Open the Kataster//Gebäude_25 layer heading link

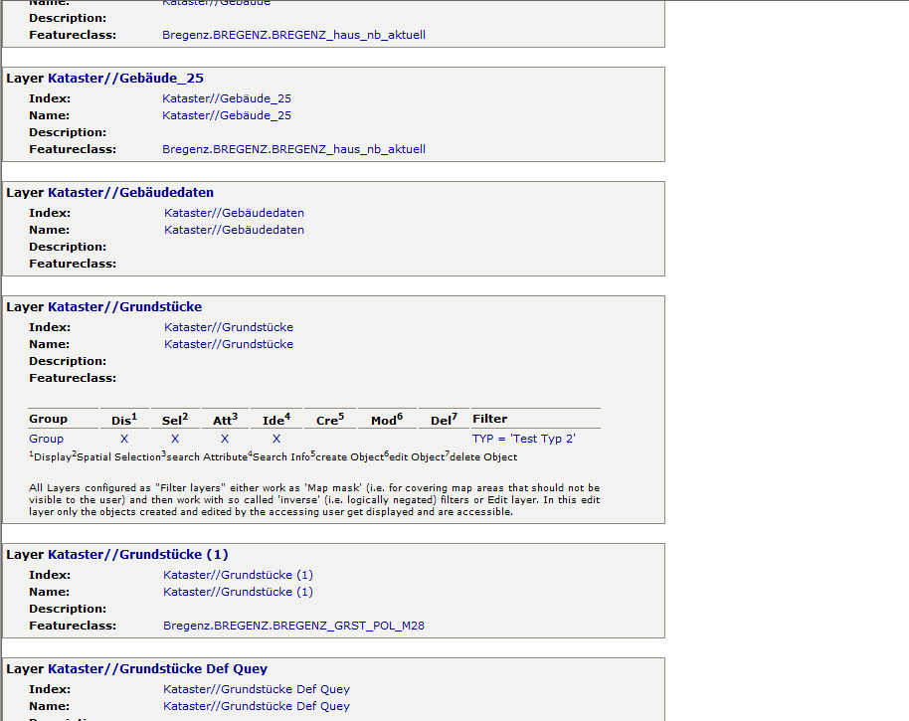tap(125, 79)
